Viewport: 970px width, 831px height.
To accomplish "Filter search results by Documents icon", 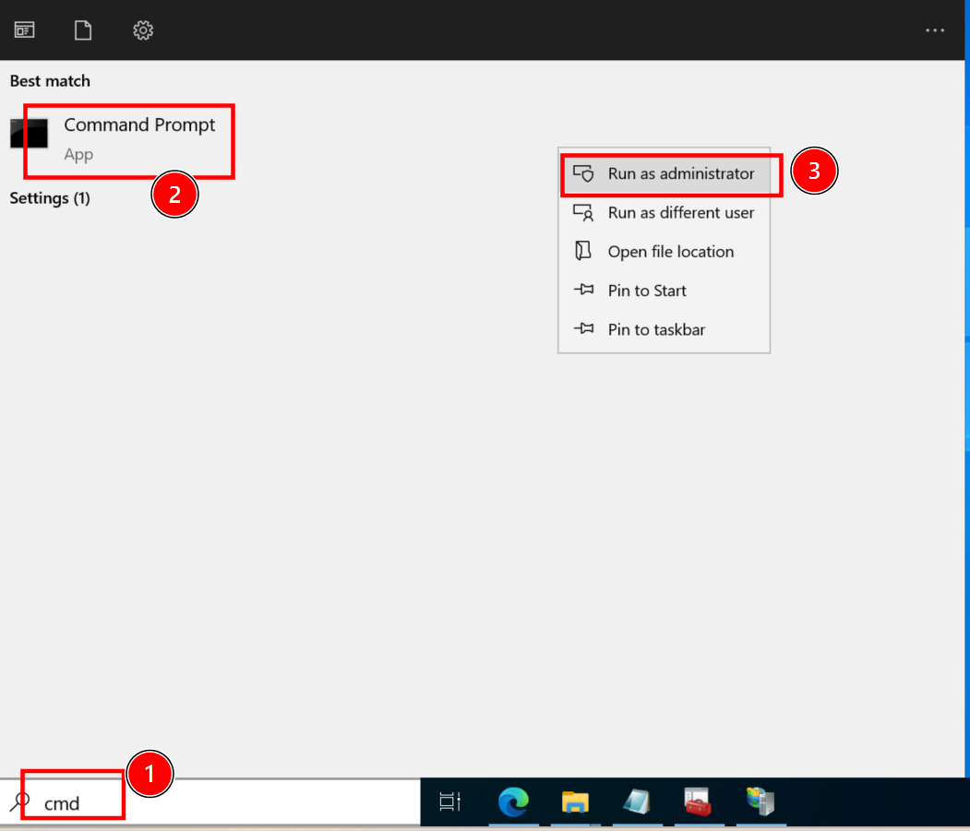I will [83, 30].
